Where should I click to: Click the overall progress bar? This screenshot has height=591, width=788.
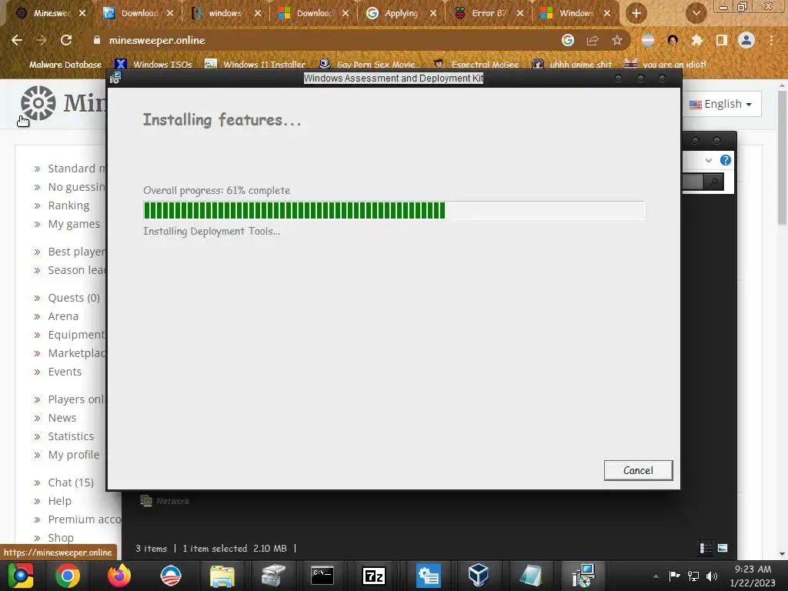coord(393,211)
